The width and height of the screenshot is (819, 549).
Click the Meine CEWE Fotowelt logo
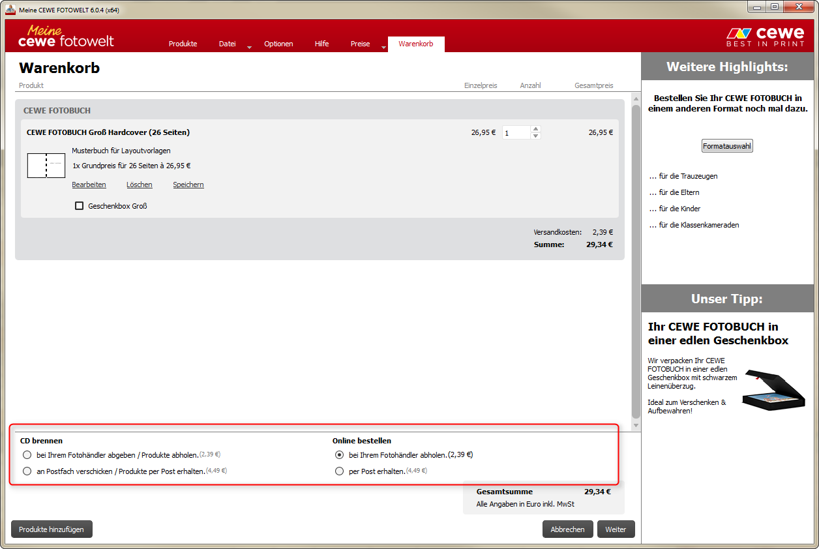pyautogui.click(x=66, y=37)
